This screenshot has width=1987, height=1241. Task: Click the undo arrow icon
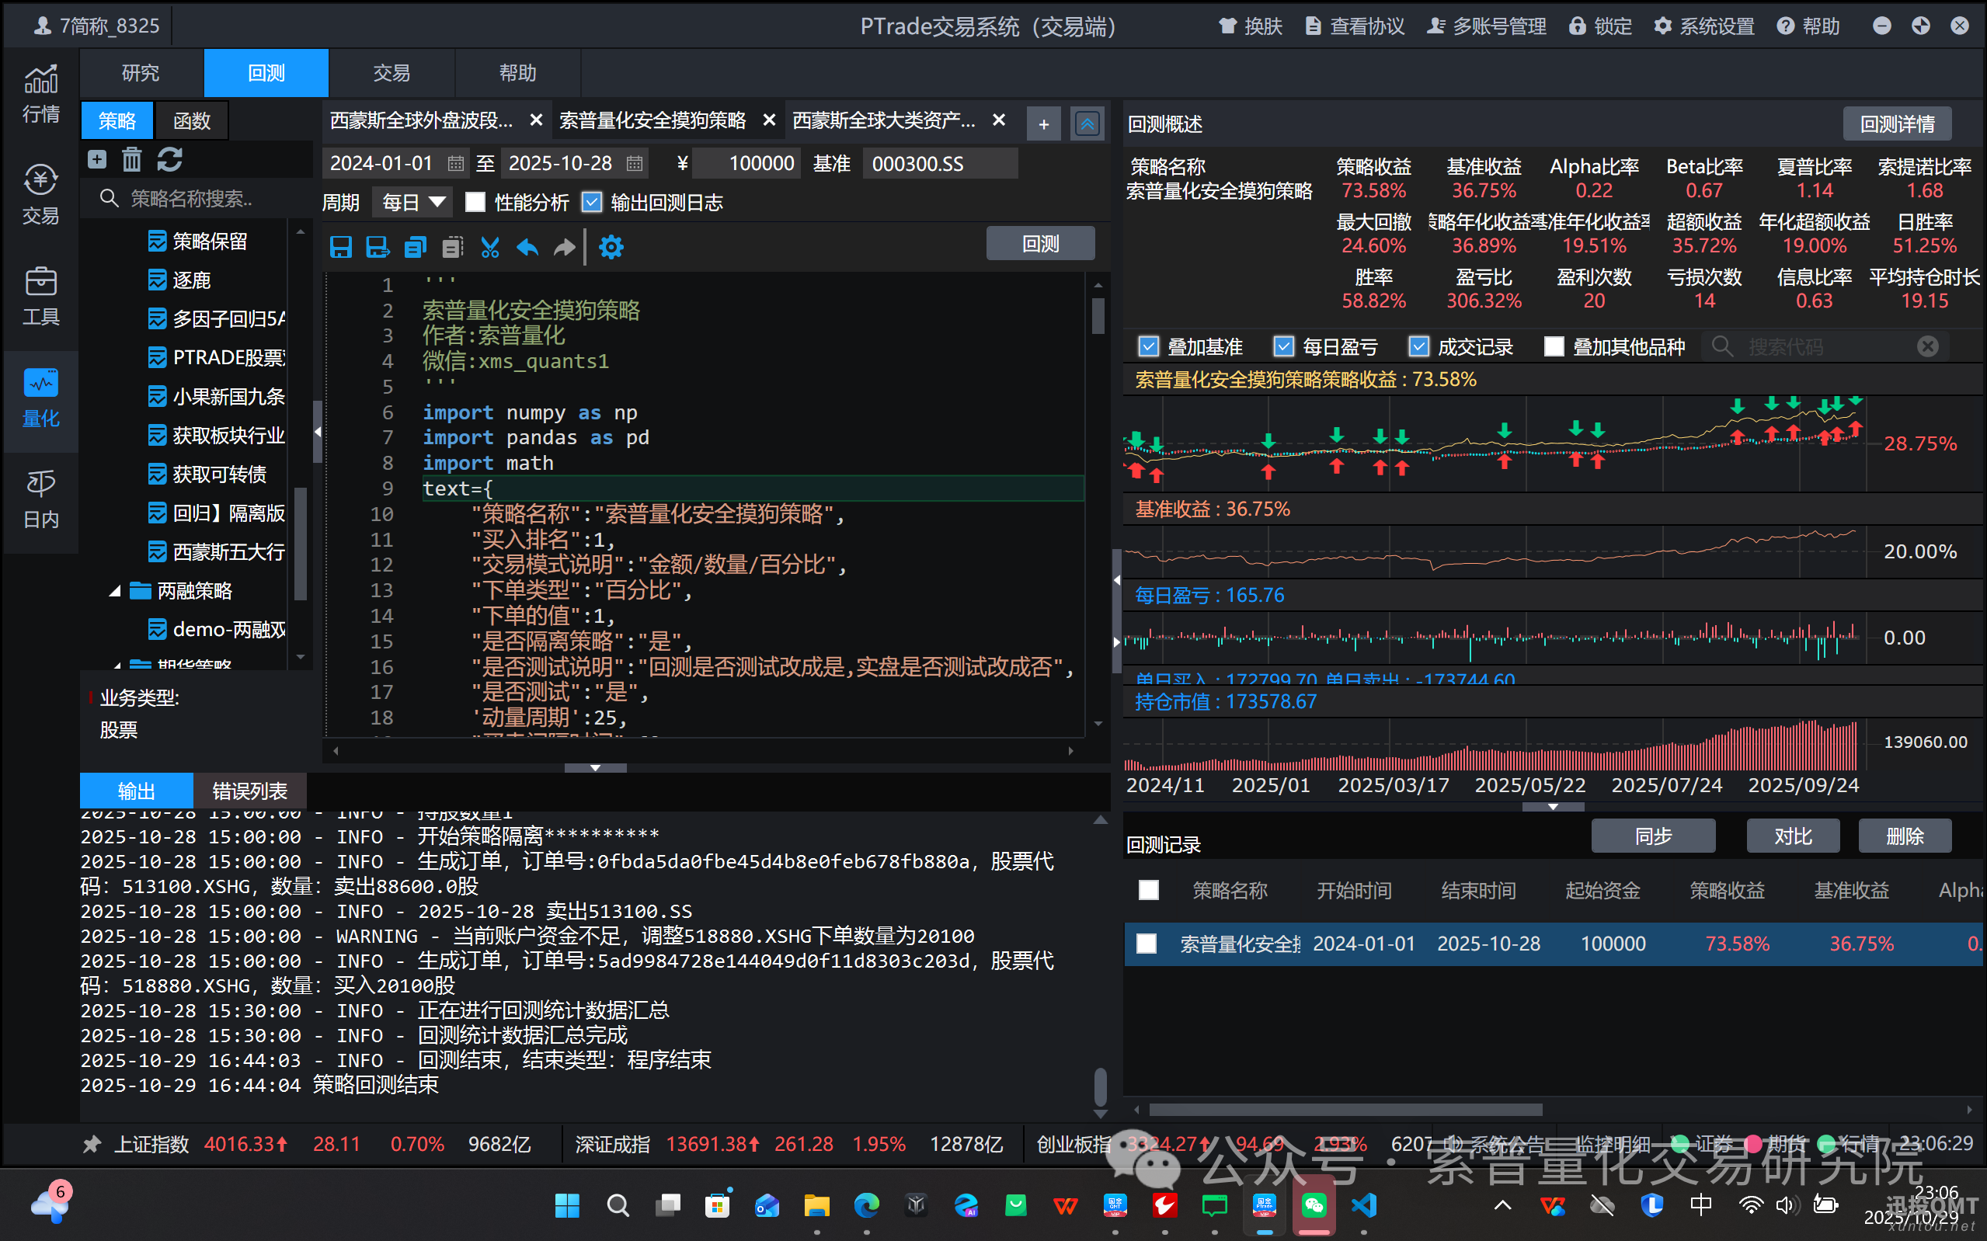pos(527,247)
